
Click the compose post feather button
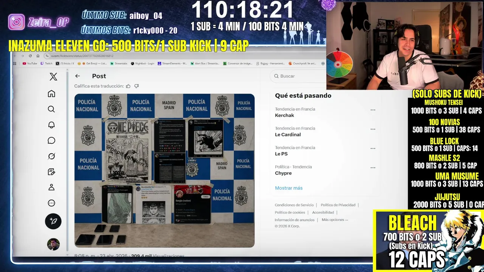point(53,221)
